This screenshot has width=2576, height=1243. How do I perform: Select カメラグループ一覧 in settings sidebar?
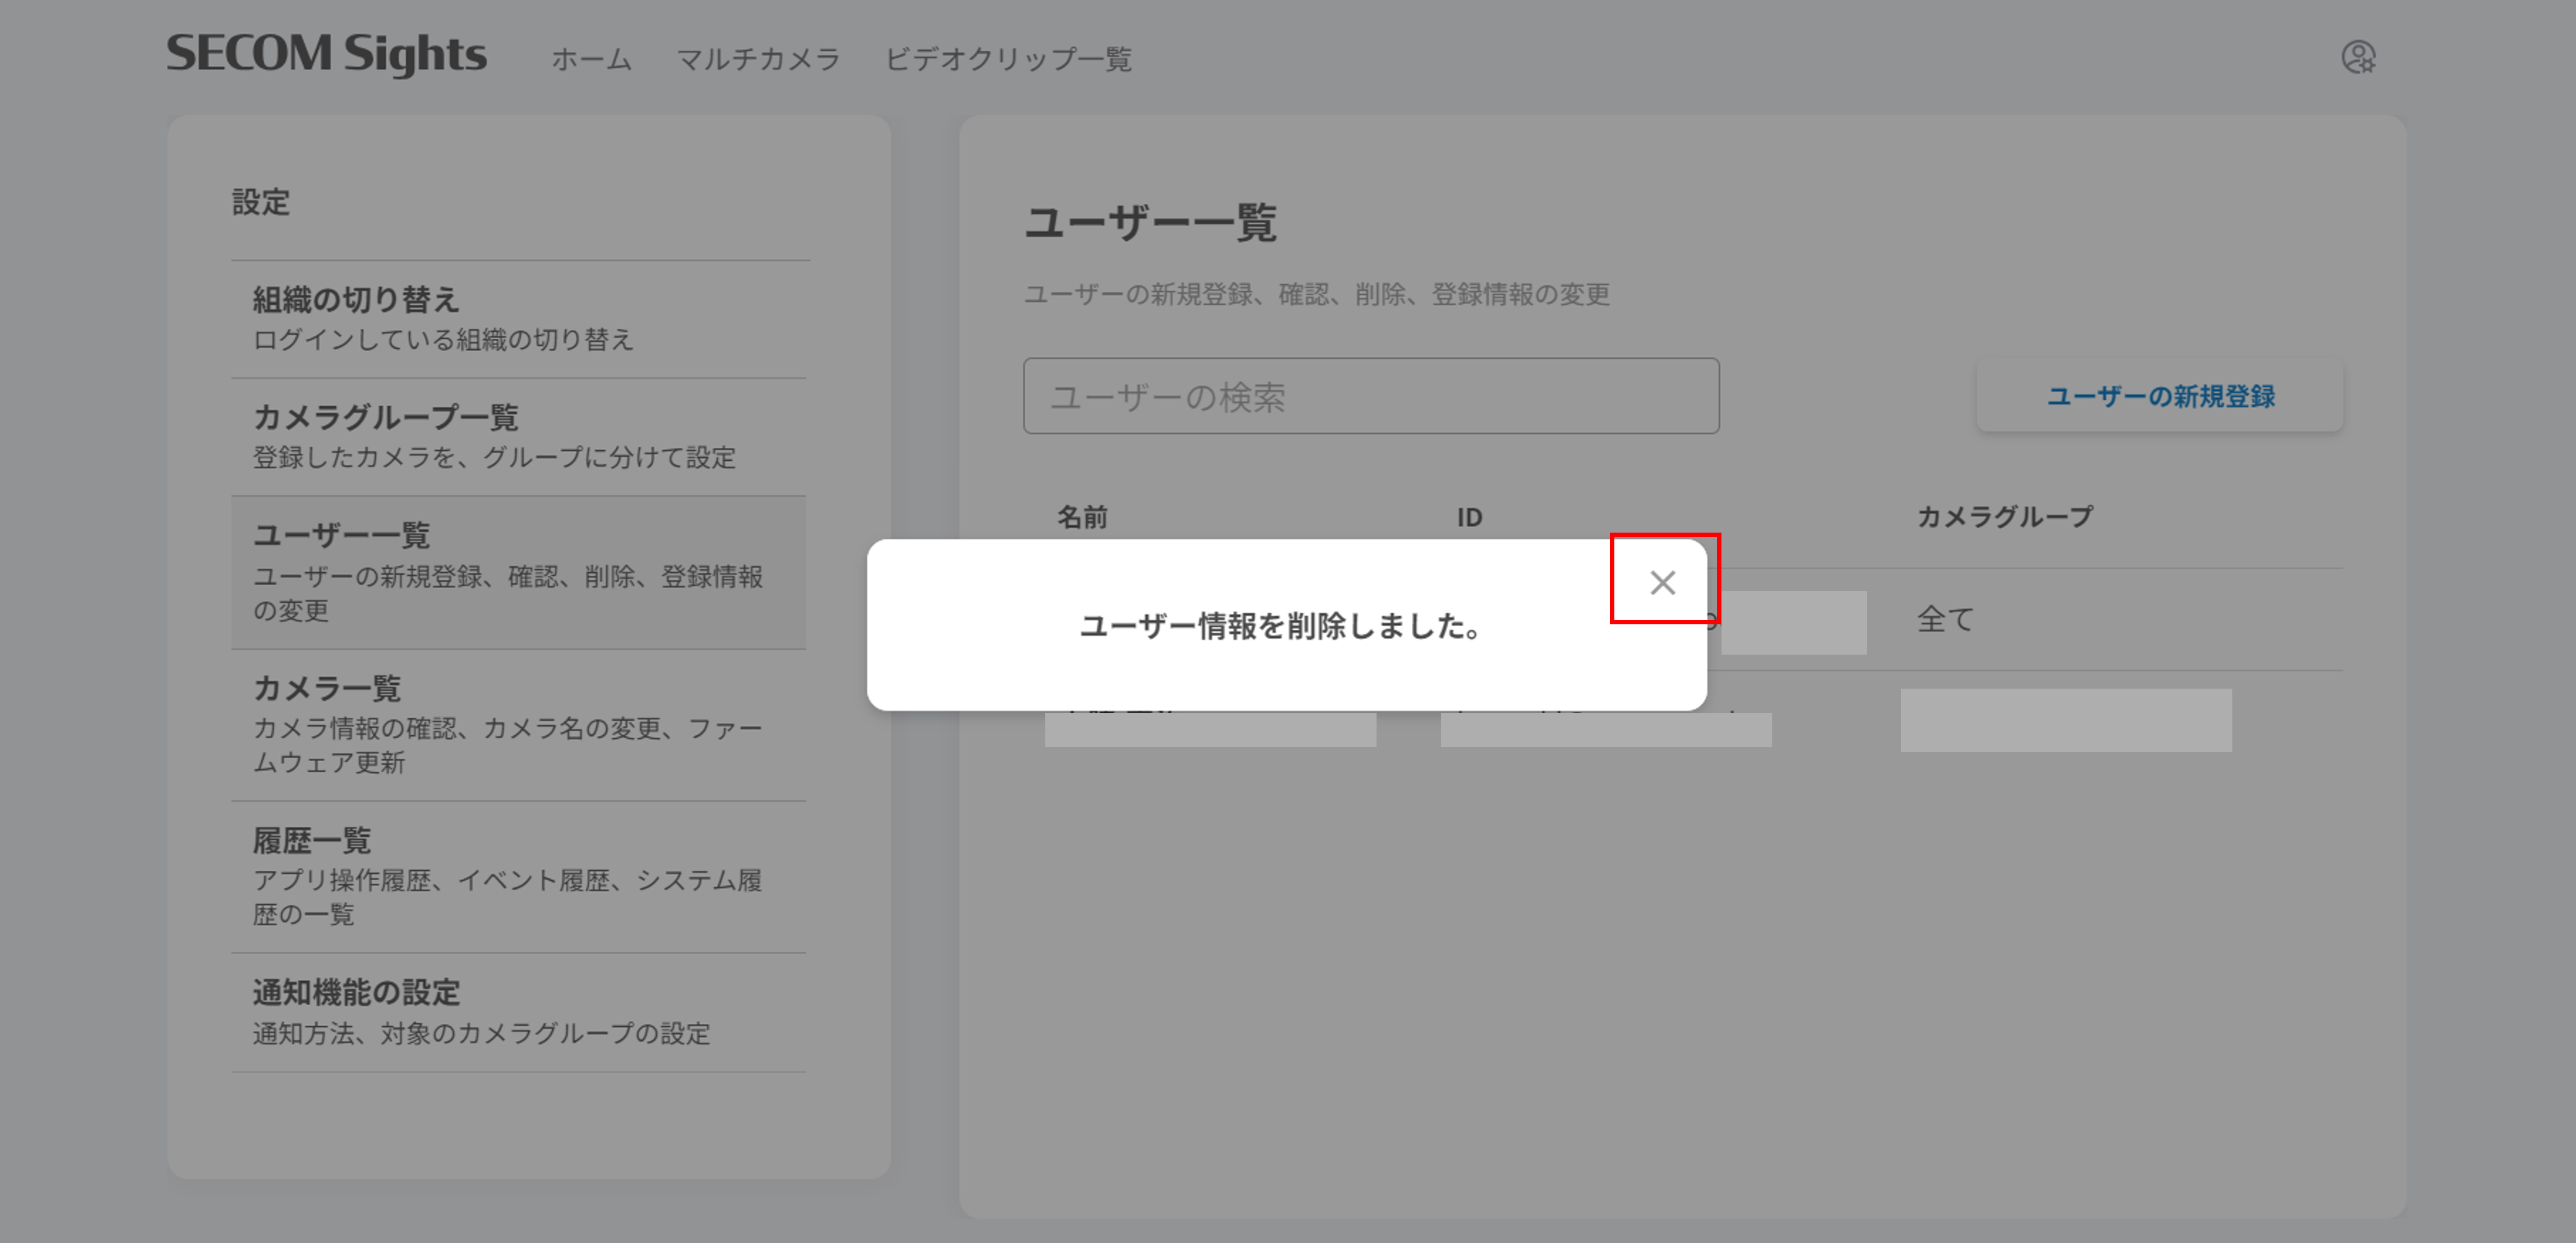click(x=519, y=437)
